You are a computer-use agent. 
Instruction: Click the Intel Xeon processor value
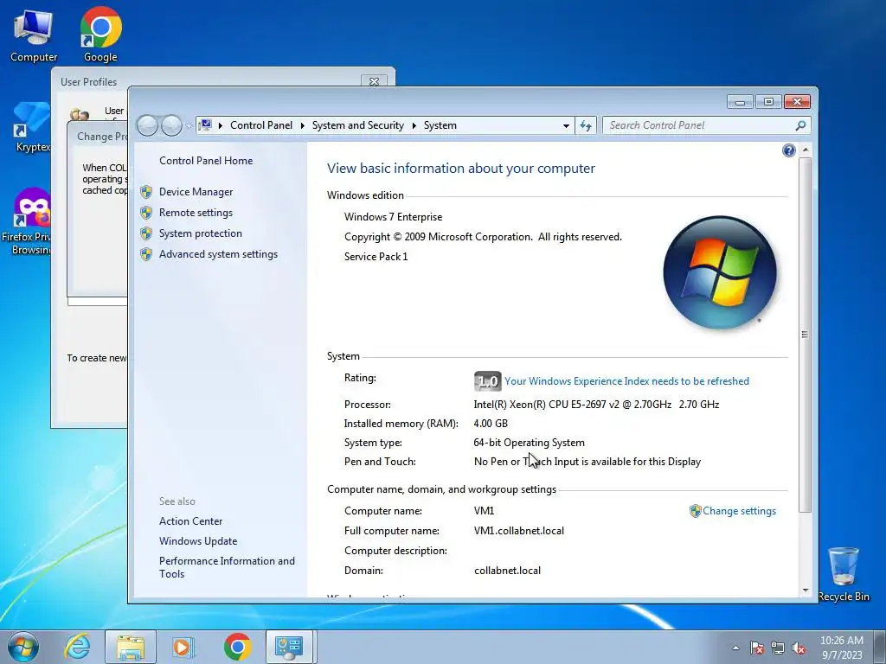[596, 405]
